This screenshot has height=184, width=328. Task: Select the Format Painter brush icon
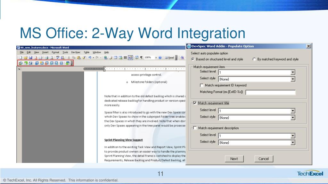click(x=84, y=57)
